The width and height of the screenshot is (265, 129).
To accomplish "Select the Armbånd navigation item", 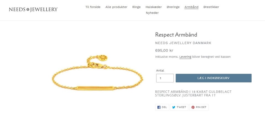I will (x=191, y=7).
